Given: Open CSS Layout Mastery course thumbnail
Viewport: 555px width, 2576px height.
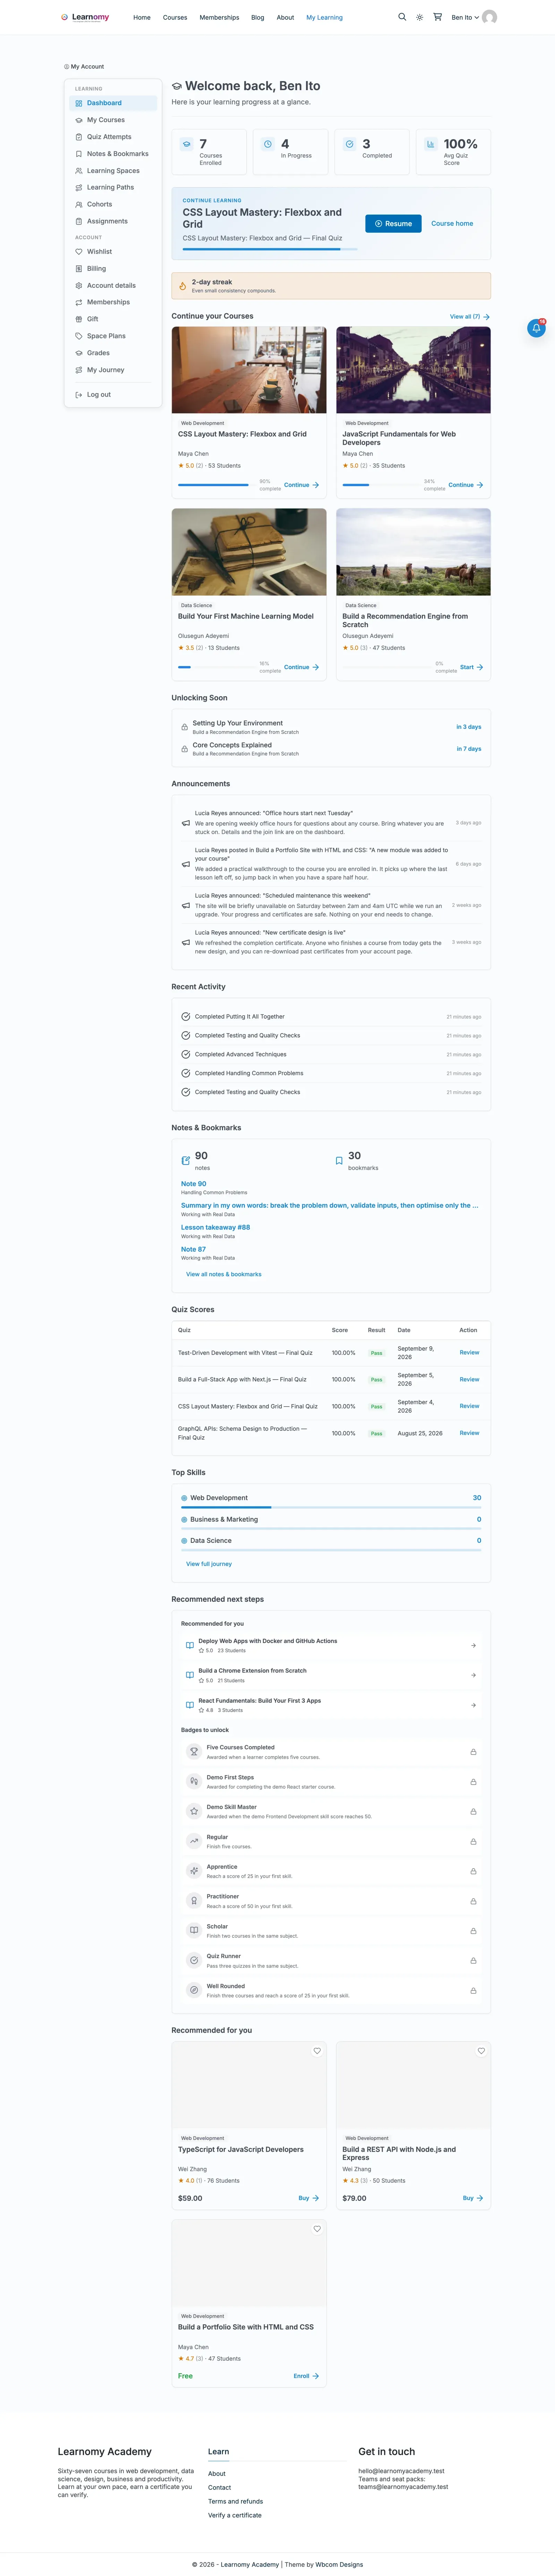Looking at the screenshot, I should click(249, 370).
